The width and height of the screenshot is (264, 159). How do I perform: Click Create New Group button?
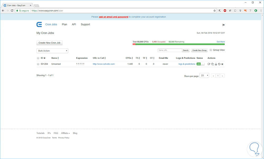199,50
